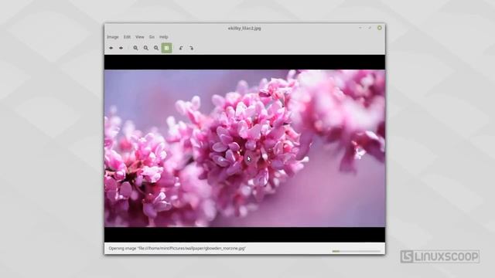
Task: Go to the previous image arrow
Action: tap(111, 48)
